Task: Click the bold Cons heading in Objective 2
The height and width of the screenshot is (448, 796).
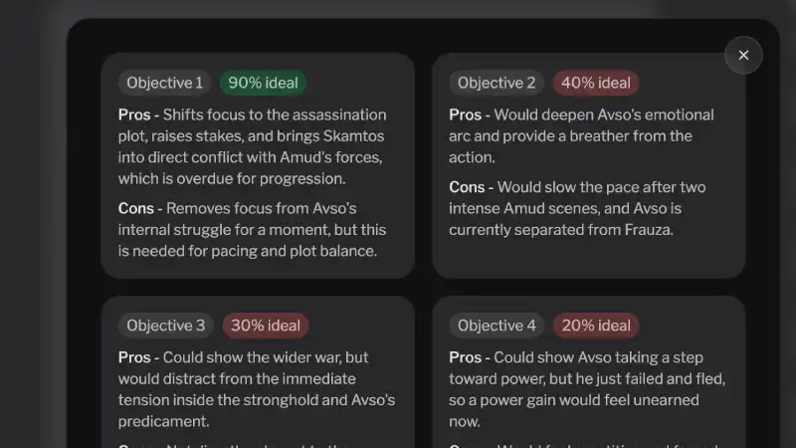Action: [467, 187]
